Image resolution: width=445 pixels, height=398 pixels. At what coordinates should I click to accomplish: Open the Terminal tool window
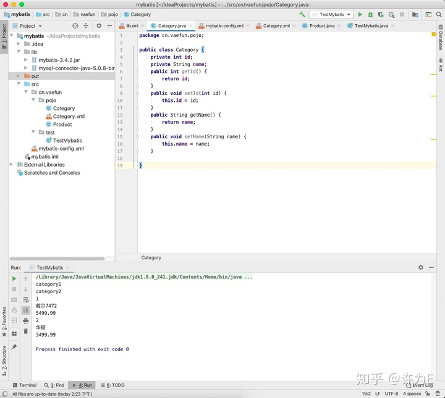pos(25,385)
